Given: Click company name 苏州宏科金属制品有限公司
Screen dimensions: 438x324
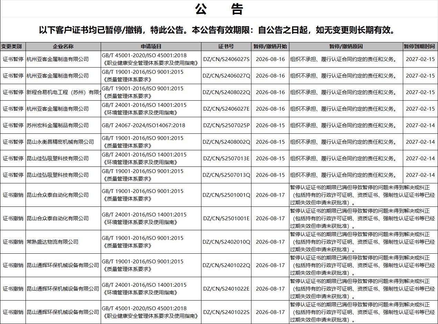Looking at the screenshot, I should tap(58, 125).
